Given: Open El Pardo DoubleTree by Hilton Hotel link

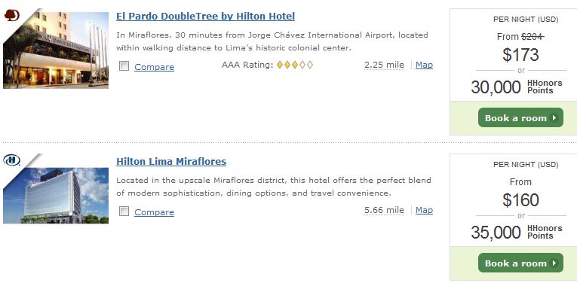Looking at the screenshot, I should point(205,17).
